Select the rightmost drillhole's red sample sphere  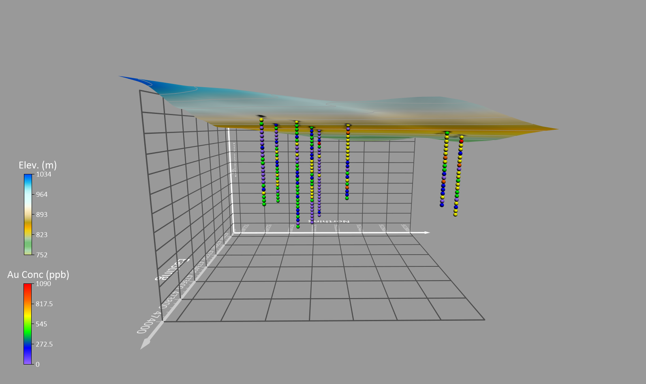[x=461, y=141]
